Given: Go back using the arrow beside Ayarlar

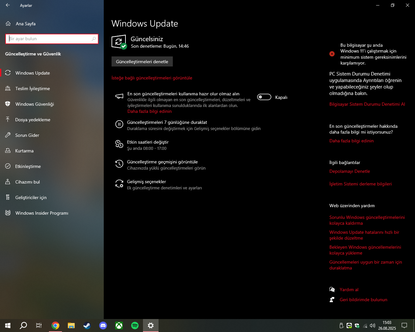Looking at the screenshot, I should 8,5.
